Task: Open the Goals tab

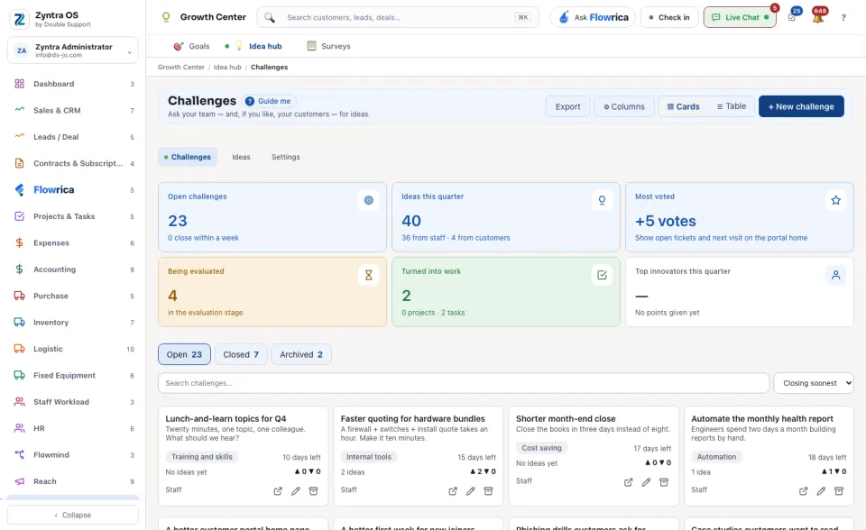Action: 191,46
